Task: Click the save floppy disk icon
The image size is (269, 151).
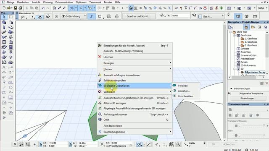Action: point(16,8)
